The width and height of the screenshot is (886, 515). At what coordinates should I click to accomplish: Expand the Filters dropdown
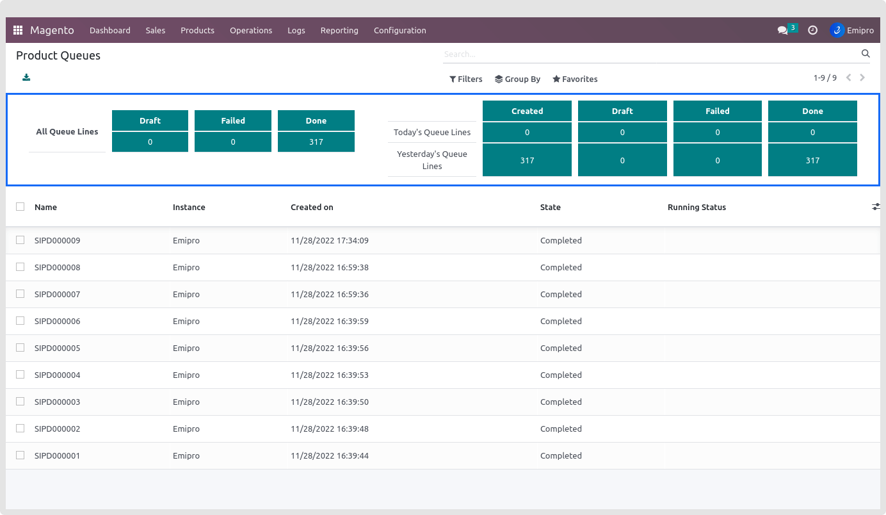(465, 79)
